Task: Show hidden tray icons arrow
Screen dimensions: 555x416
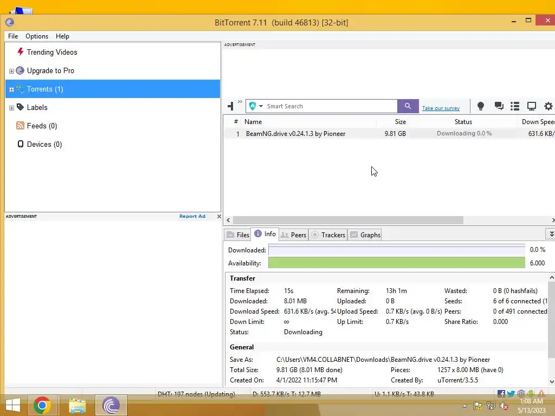Action: (x=464, y=406)
